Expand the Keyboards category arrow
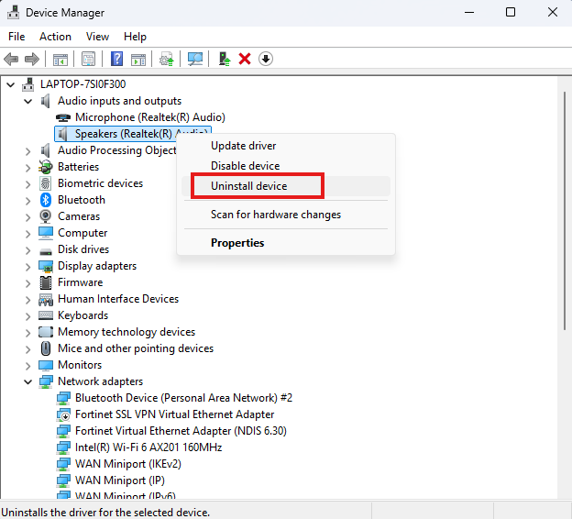Screen dimensions: 572x519 point(28,316)
